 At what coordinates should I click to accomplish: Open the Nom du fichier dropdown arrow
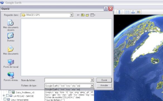click(x=92, y=80)
